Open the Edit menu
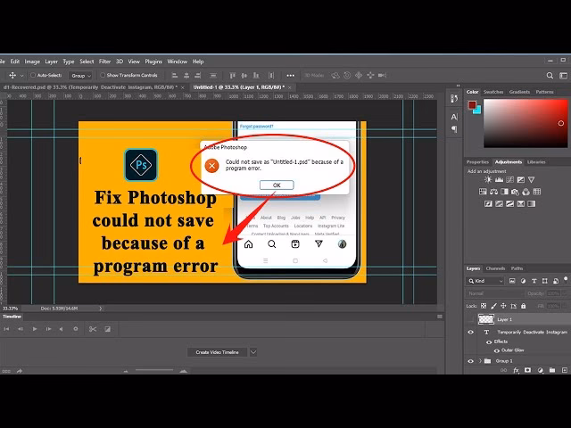Image resolution: width=571 pixels, height=428 pixels. point(15,62)
